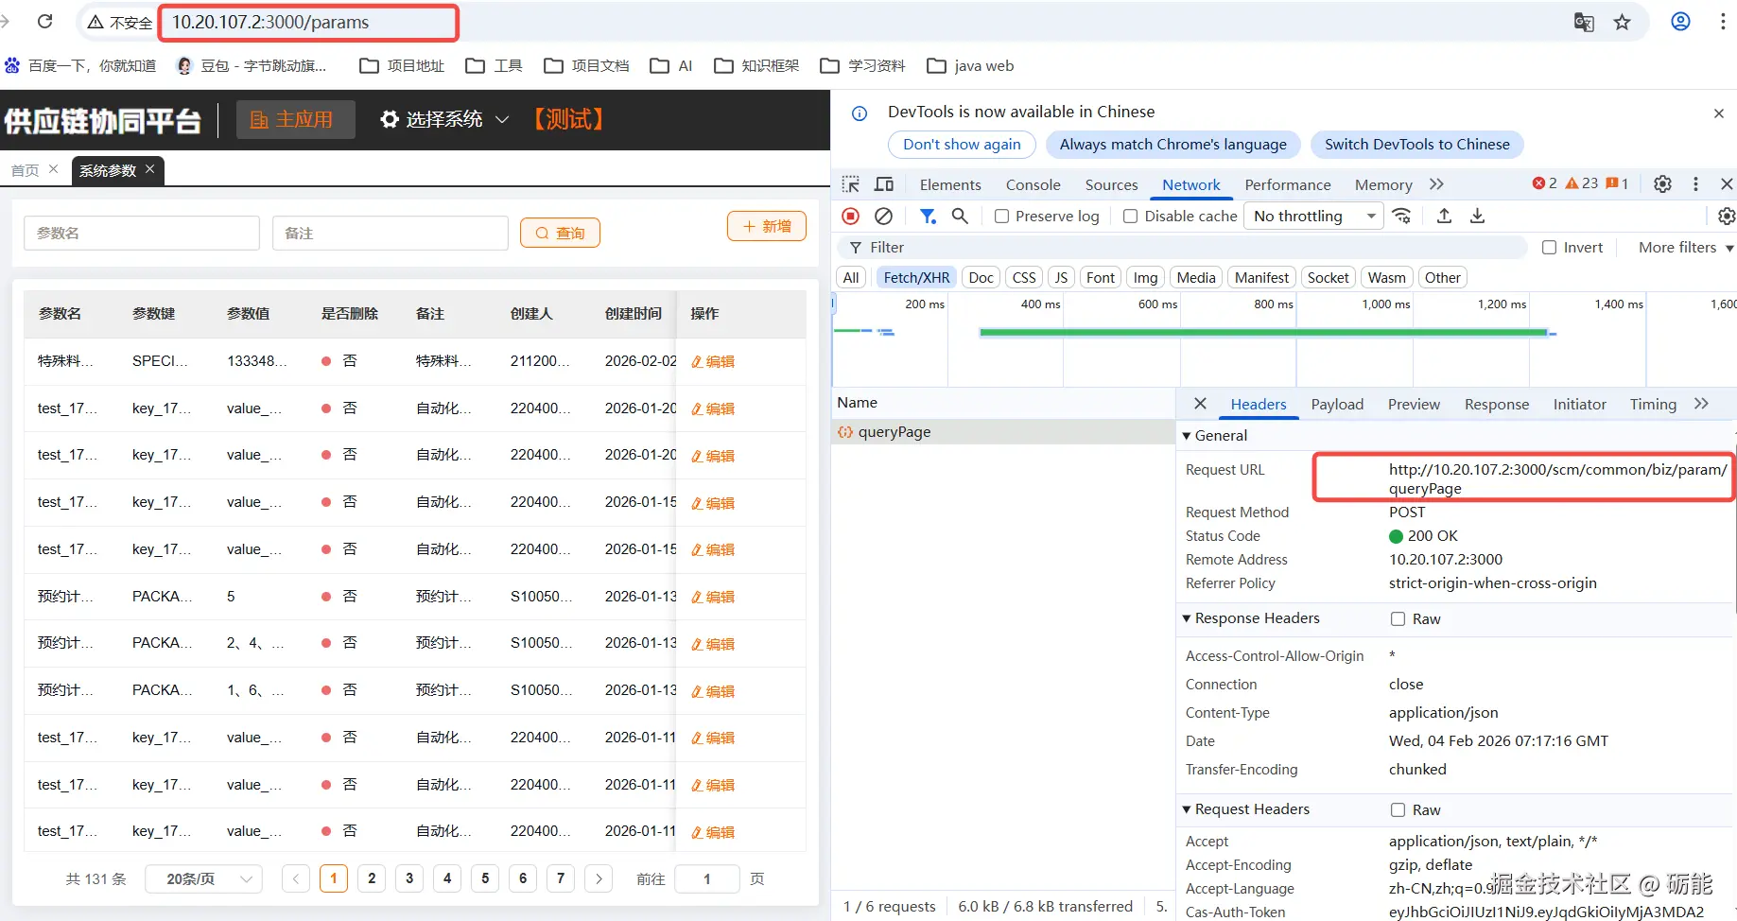This screenshot has height=921, width=1737.
Task: Open the Sources panel tab
Action: click(x=1111, y=185)
